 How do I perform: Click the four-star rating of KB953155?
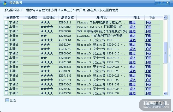point(47,27)
